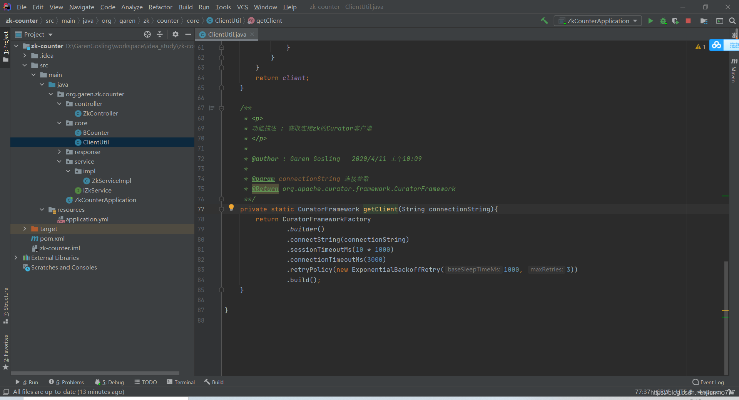Expand the response package
The height and width of the screenshot is (400, 739).
pos(60,152)
